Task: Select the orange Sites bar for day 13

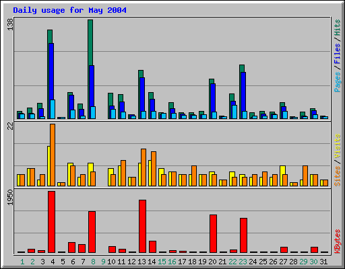Action: tap(144, 167)
